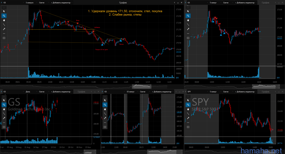Click the navigator range slider under GS 15-minute chart

(165, 151)
